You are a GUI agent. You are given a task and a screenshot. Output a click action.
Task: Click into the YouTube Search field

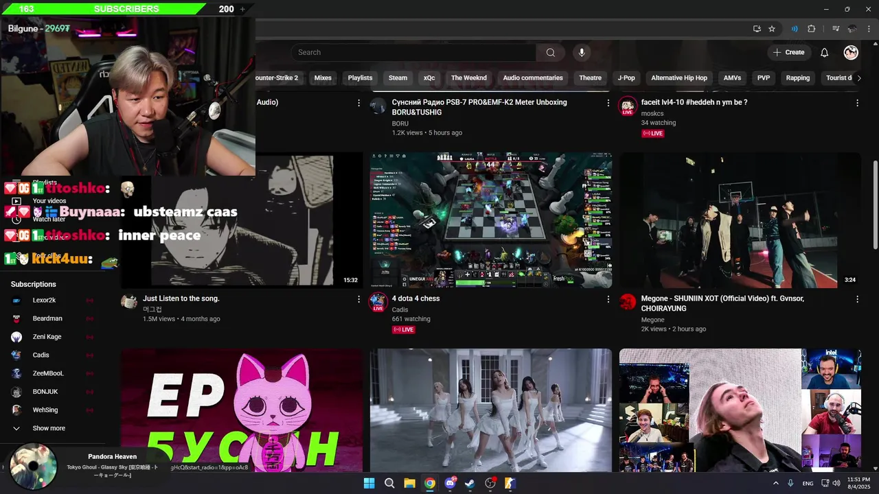click(413, 53)
